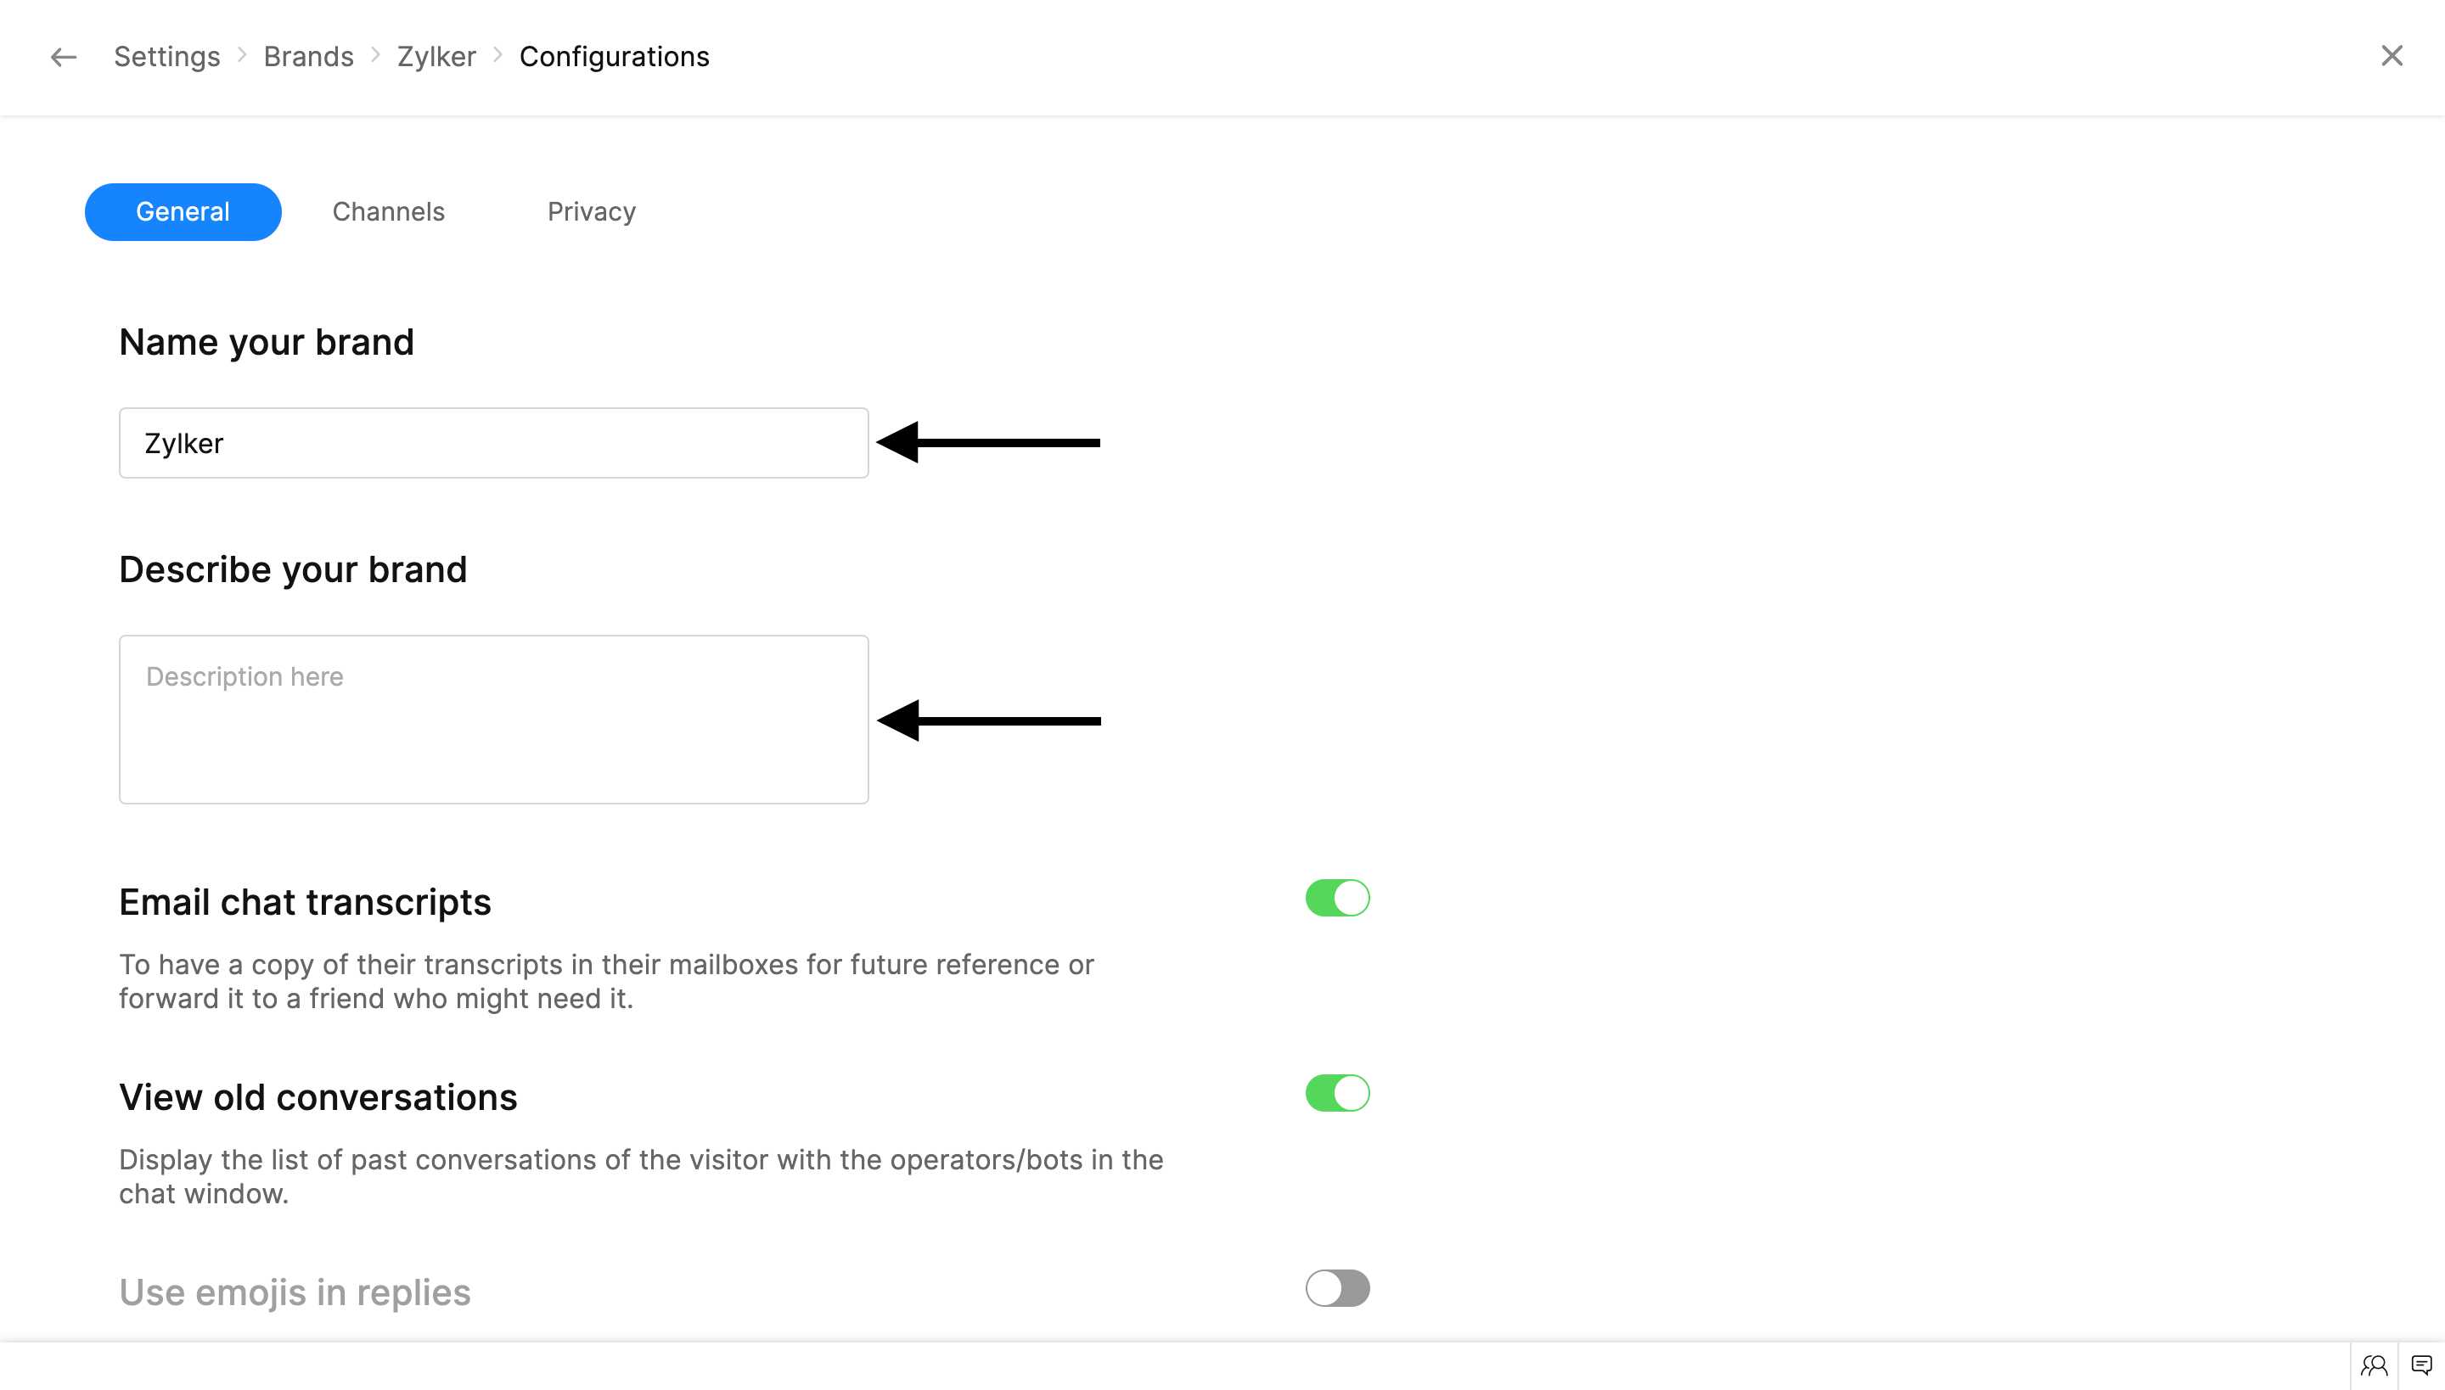Click the Email chat transcripts heading
2445x1390 pixels.
pos(305,903)
